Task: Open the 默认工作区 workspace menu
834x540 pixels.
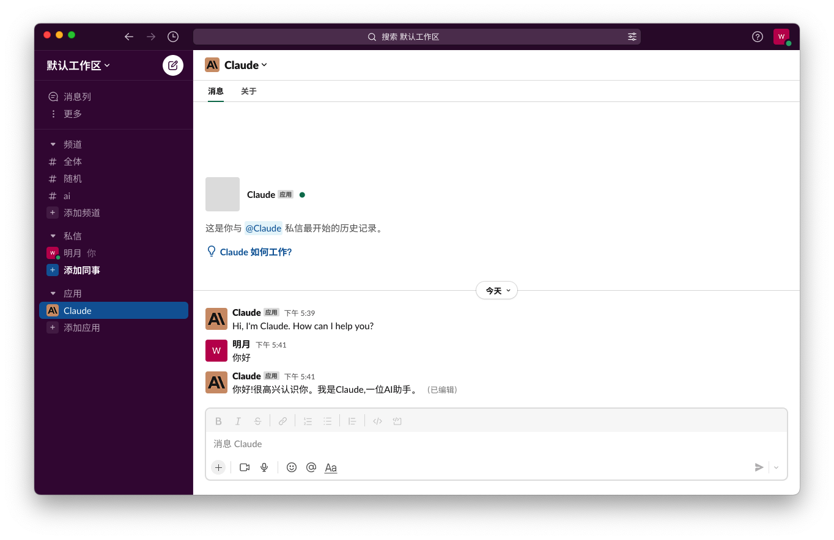Action: [x=78, y=65]
